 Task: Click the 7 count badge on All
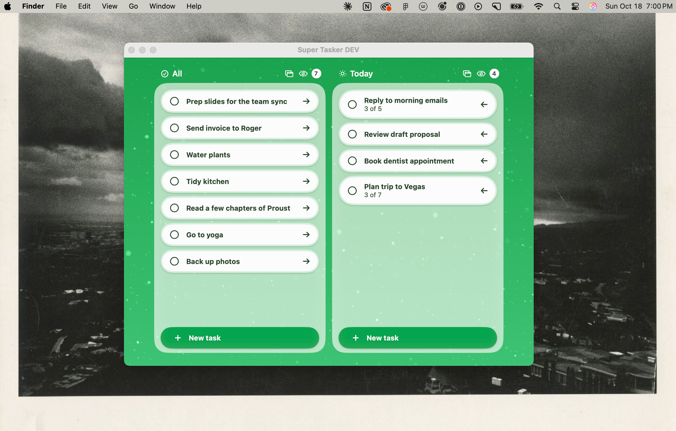[x=316, y=74]
